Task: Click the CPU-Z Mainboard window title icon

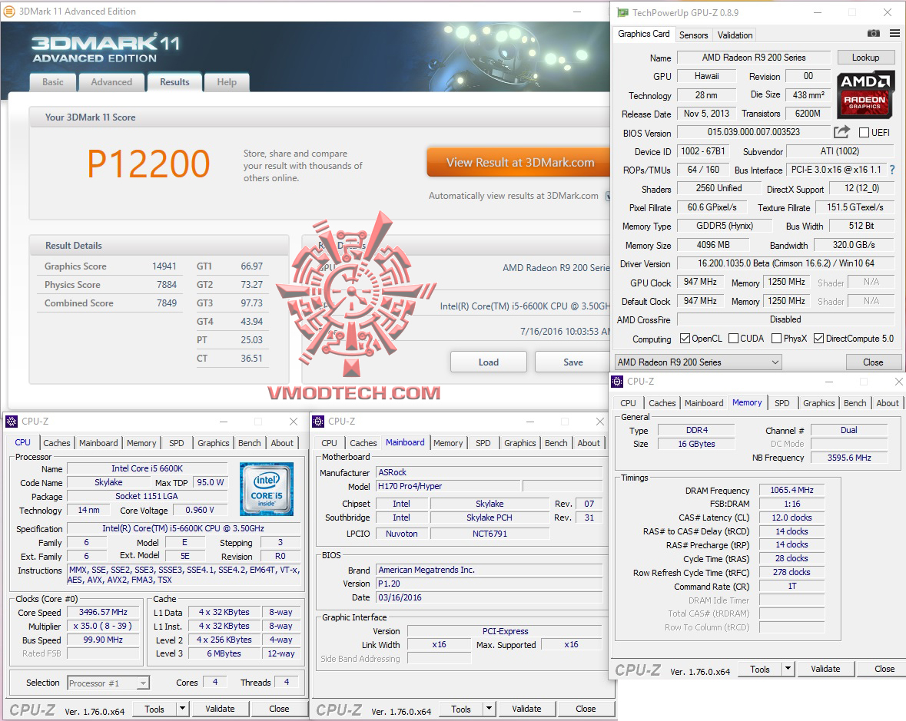Action: pos(318,422)
